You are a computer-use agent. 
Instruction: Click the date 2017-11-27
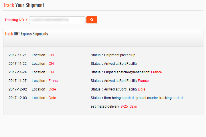tap(18, 80)
